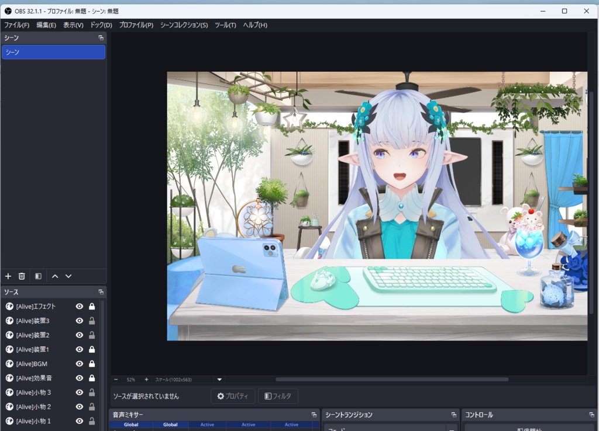Open the preview scale dropdown showing 1002x563

click(x=219, y=378)
